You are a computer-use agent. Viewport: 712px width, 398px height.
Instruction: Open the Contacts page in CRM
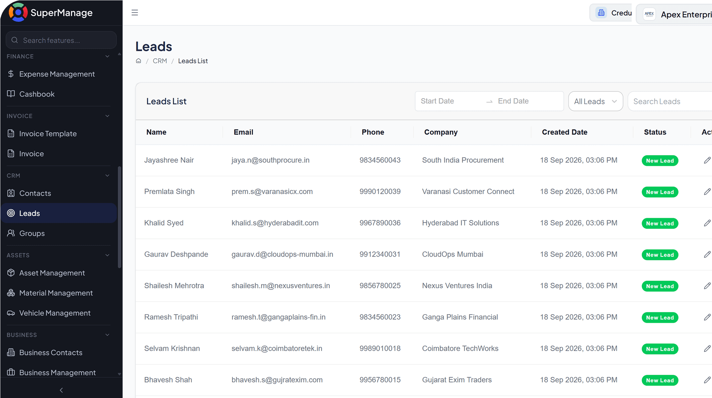coord(59,193)
